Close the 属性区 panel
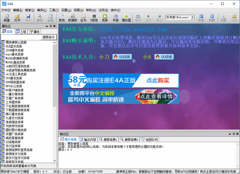Image resolution: width=240 pixels, height=174 pixels. (54, 26)
